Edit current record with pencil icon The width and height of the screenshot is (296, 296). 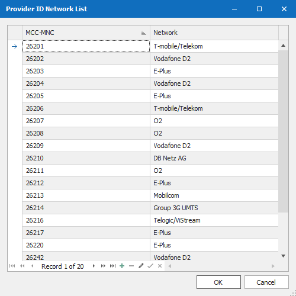pyautogui.click(x=141, y=266)
